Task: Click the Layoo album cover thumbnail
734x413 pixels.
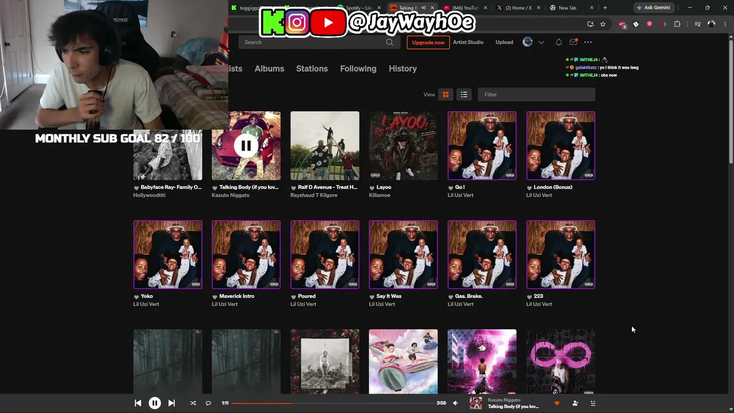Action: click(403, 146)
